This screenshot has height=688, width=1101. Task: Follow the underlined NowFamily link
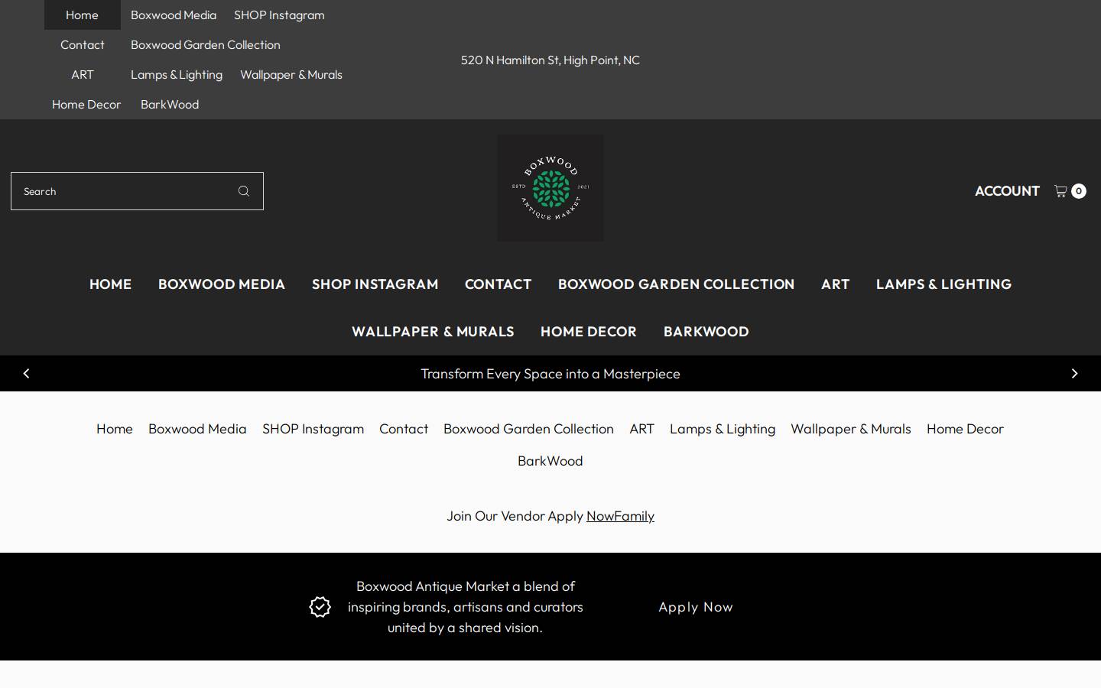click(x=620, y=516)
